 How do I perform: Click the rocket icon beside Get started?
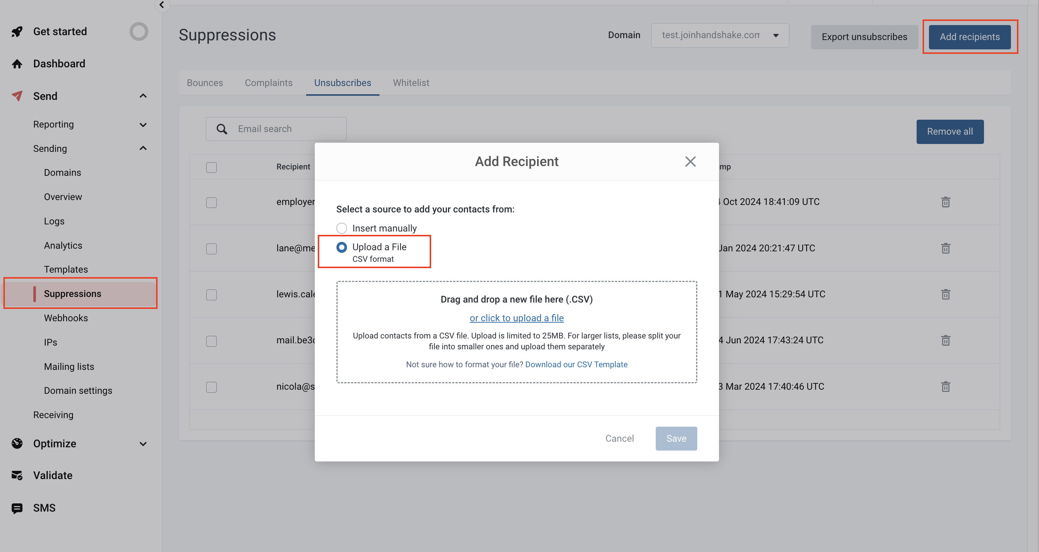pos(17,31)
